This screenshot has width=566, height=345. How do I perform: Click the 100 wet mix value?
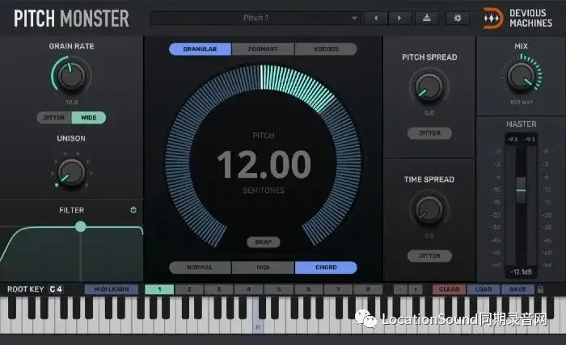pos(521,102)
